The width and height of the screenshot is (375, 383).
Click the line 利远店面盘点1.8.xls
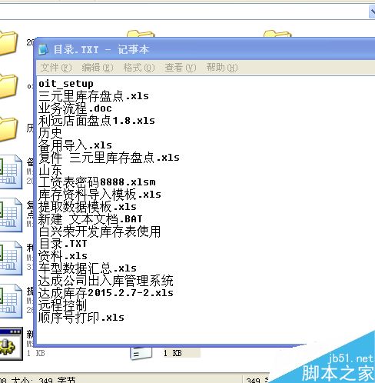tap(97, 121)
